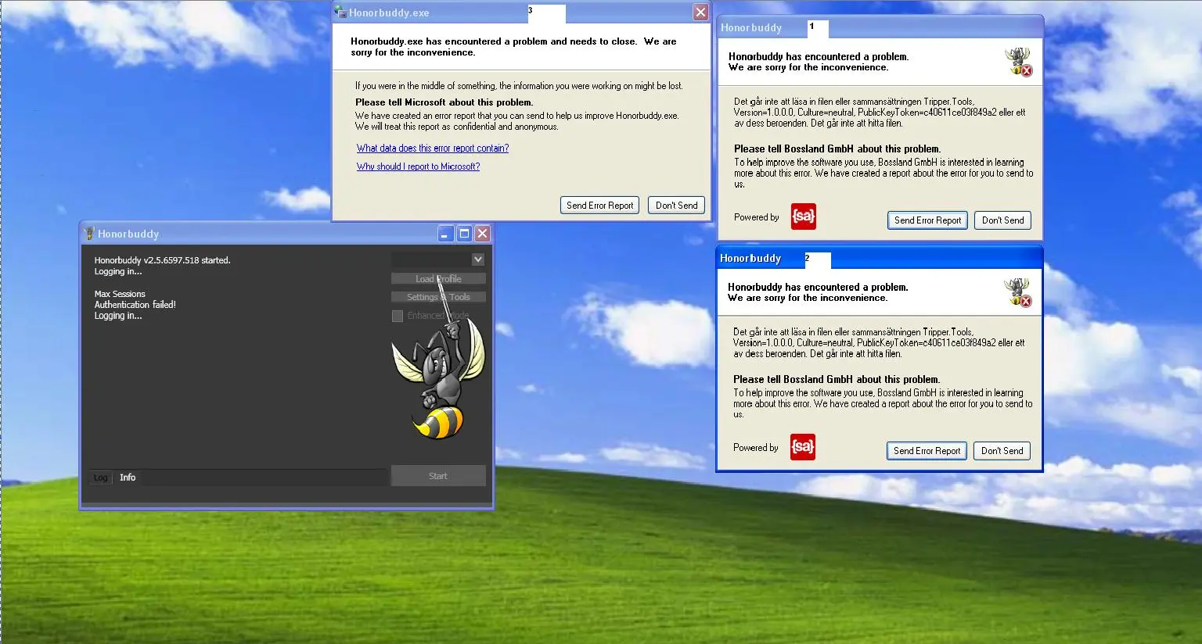Open 'What data does this error report contain?' link
This screenshot has height=644, width=1202.
coord(433,148)
